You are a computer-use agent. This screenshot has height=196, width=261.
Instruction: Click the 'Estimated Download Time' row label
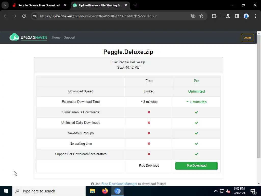pyautogui.click(x=81, y=102)
